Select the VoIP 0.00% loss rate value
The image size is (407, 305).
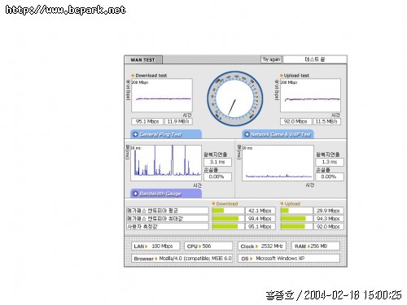[x=330, y=176]
